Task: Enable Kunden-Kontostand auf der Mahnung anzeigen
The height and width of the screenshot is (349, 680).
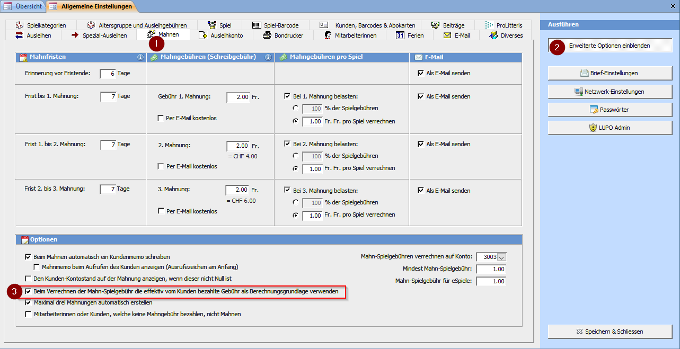Action: click(x=29, y=279)
